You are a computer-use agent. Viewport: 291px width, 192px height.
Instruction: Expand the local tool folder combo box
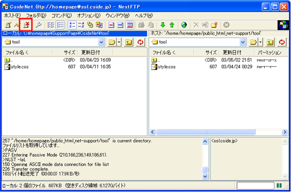pyautogui.click(x=101, y=42)
